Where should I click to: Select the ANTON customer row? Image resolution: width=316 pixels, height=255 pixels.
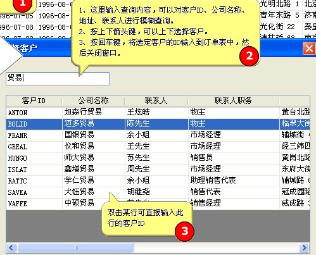158,113
